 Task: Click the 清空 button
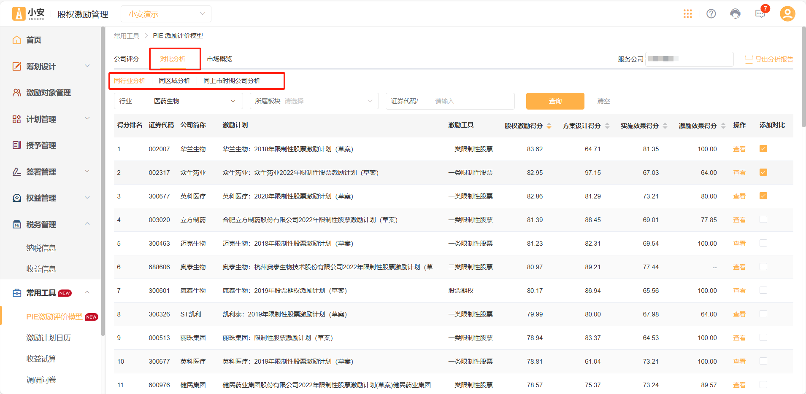603,101
